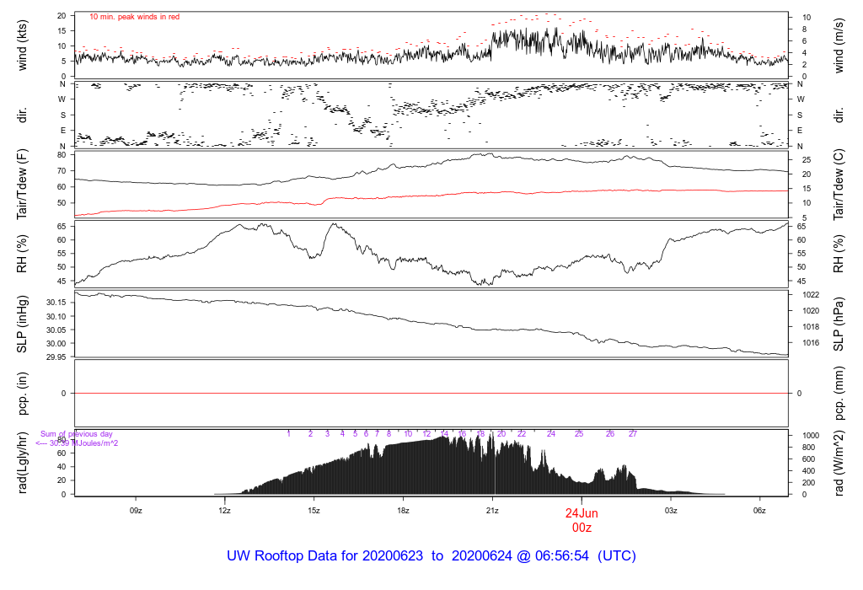
Task: Click the 'Sum of previous day' annotation
Action: [77, 434]
